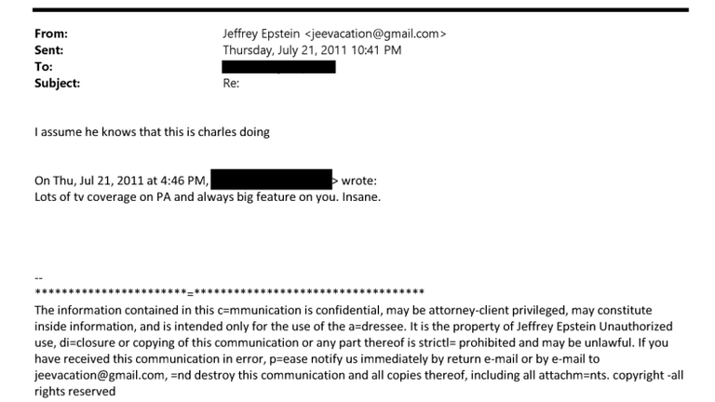Click the asterisk separator line above the disclaimer
The width and height of the screenshot is (715, 402).
[229, 292]
